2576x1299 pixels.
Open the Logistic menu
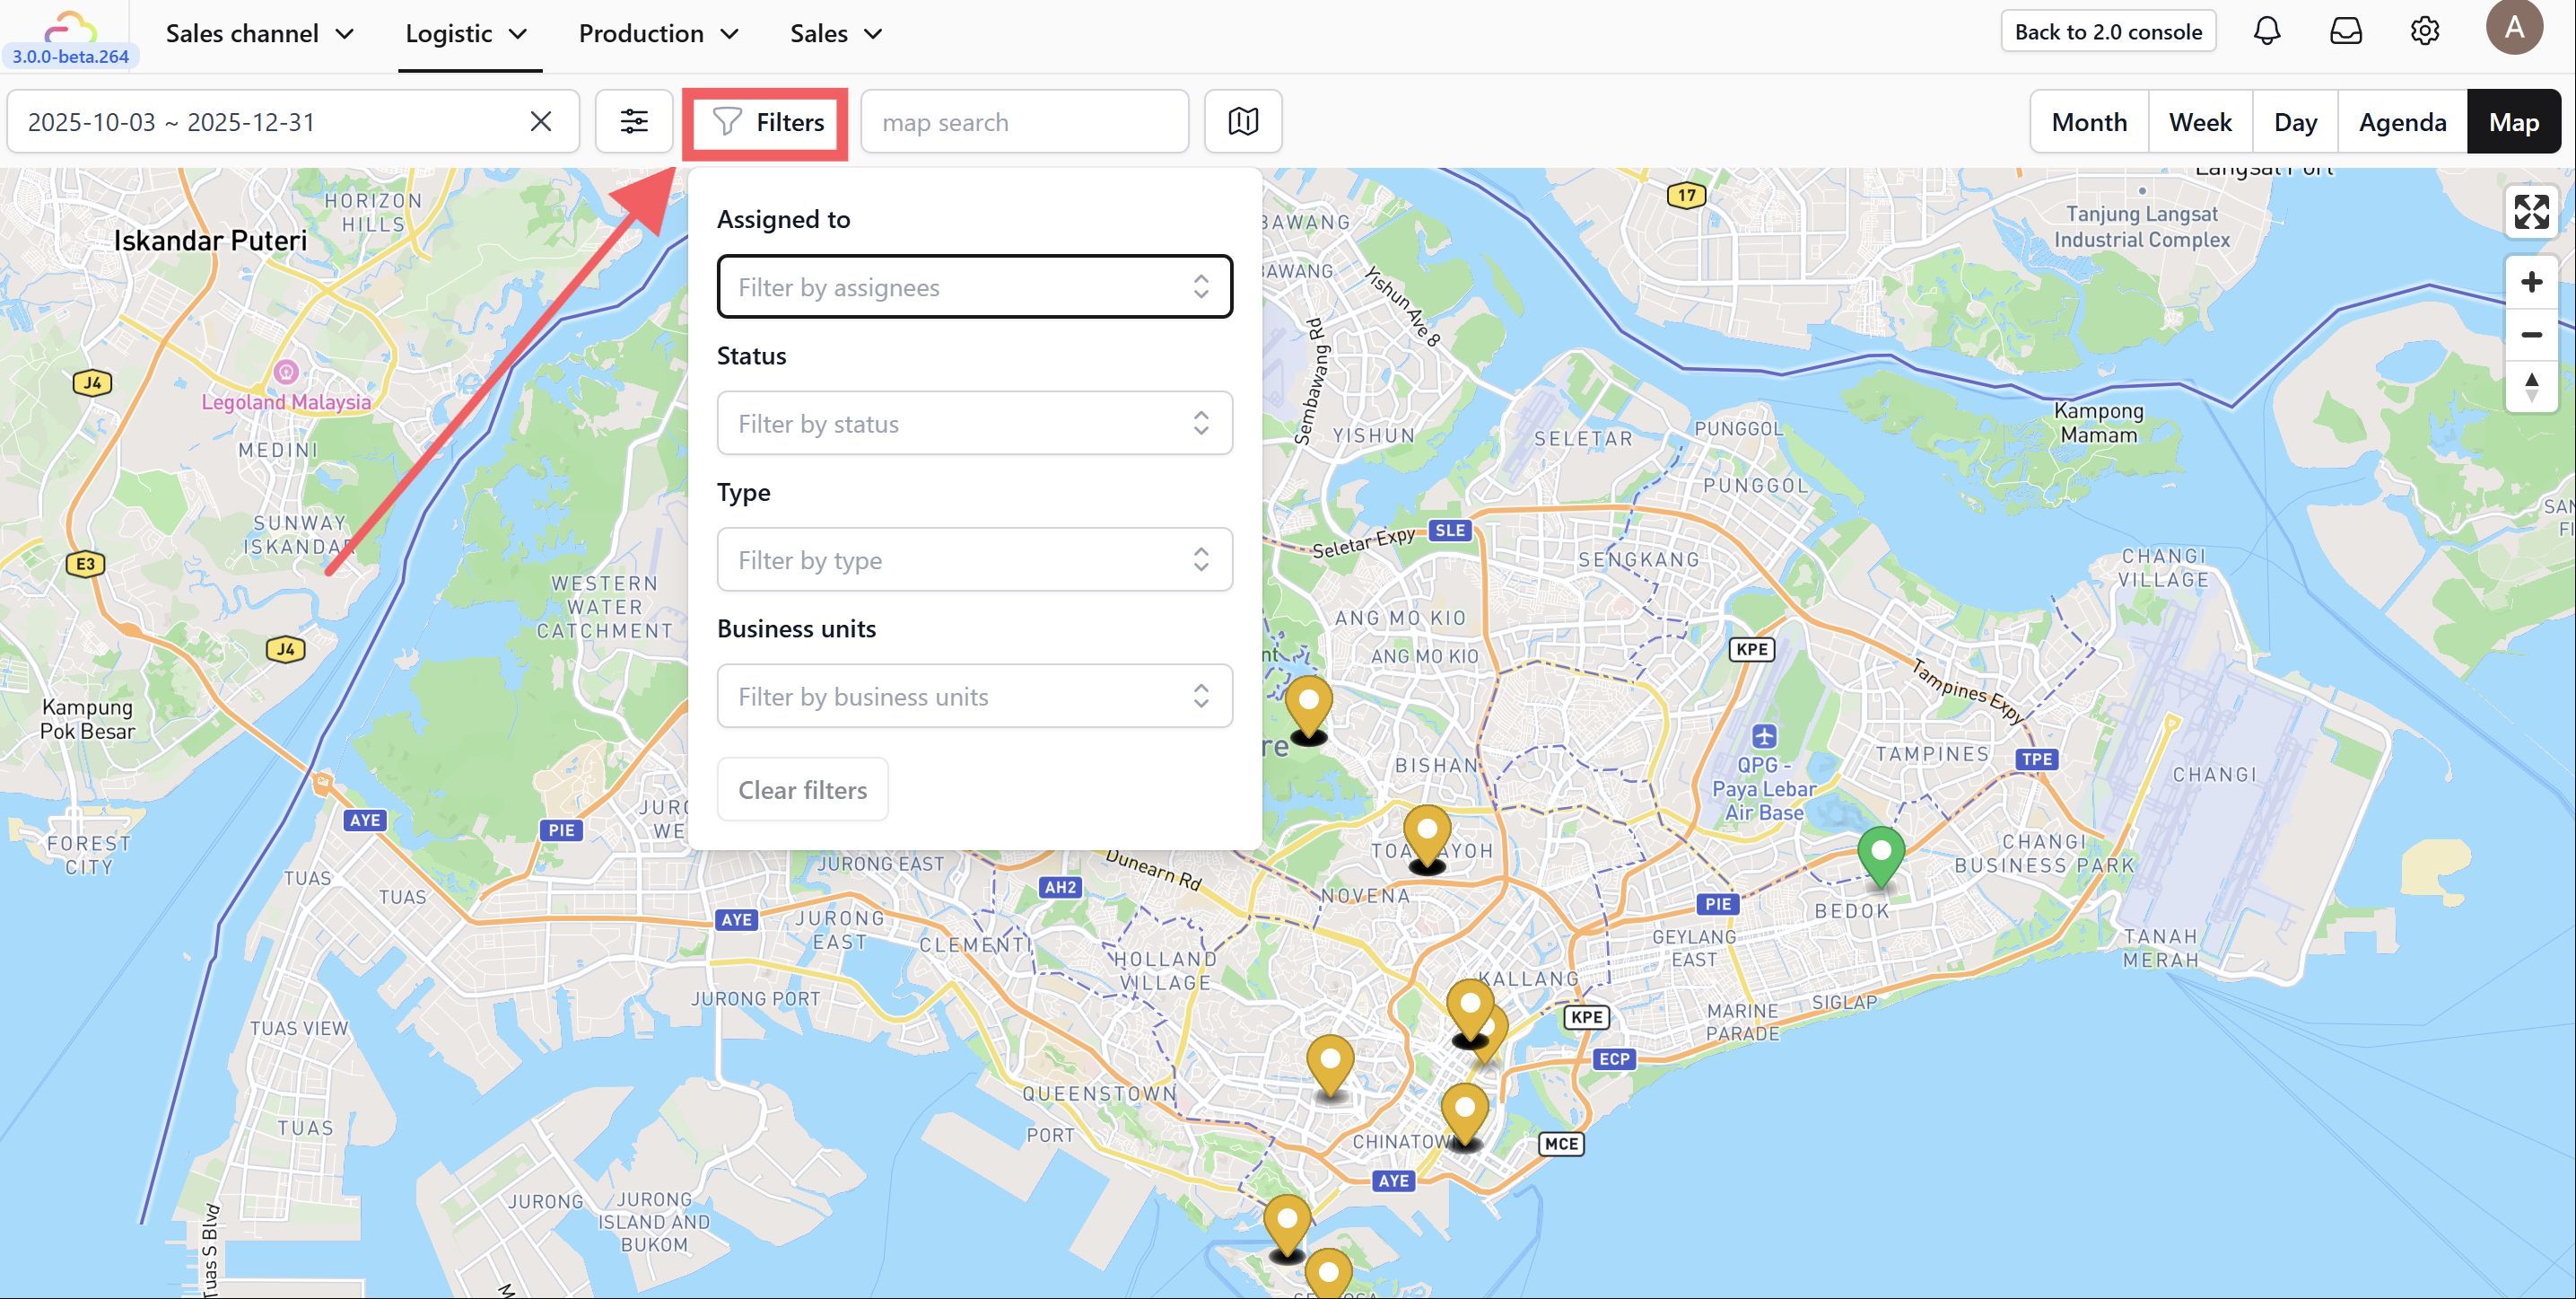tap(466, 33)
